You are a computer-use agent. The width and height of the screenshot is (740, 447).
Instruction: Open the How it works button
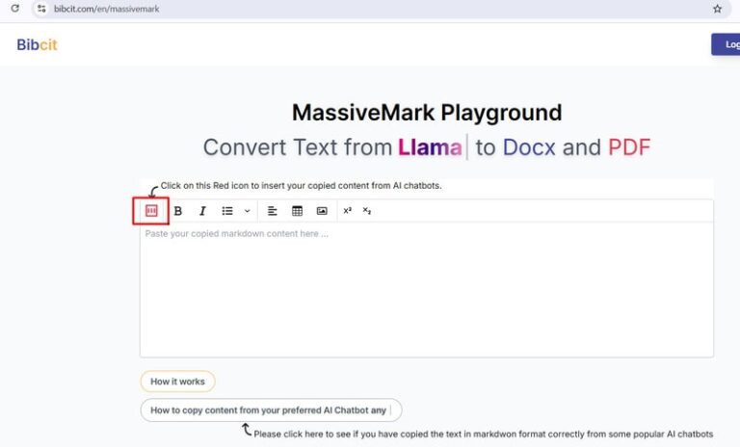coord(177,381)
